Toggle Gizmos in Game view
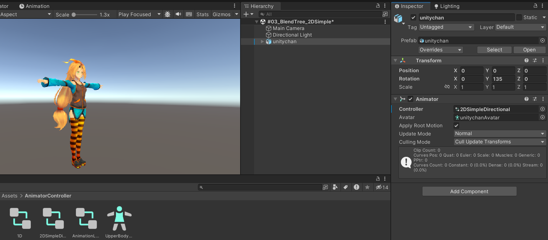548x240 pixels. [222, 14]
